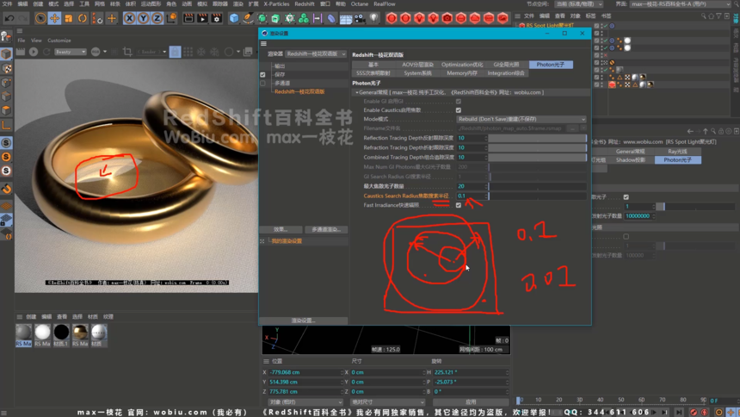Select the black material thumbnail
This screenshot has height=417, width=740.
click(61, 333)
